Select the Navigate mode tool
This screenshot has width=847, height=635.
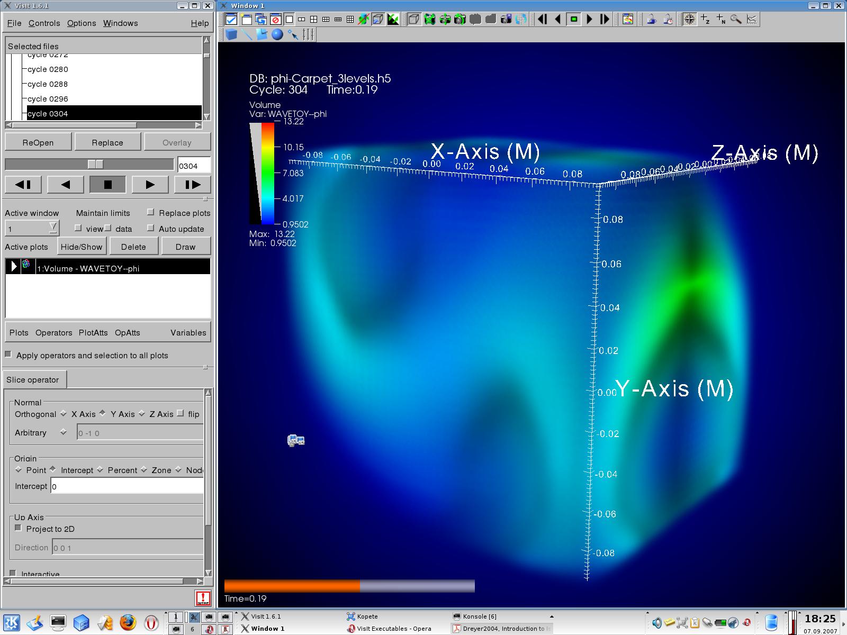[690, 20]
